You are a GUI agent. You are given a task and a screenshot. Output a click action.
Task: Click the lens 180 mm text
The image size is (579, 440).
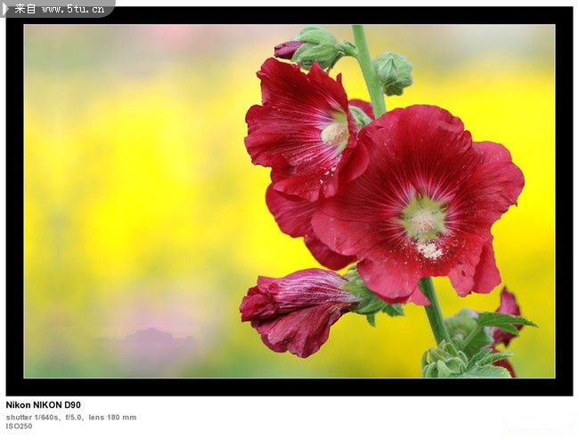tap(112, 417)
